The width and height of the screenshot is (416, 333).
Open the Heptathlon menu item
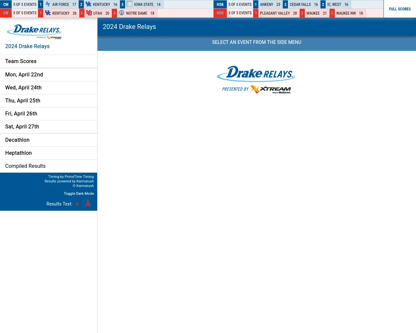click(x=49, y=153)
